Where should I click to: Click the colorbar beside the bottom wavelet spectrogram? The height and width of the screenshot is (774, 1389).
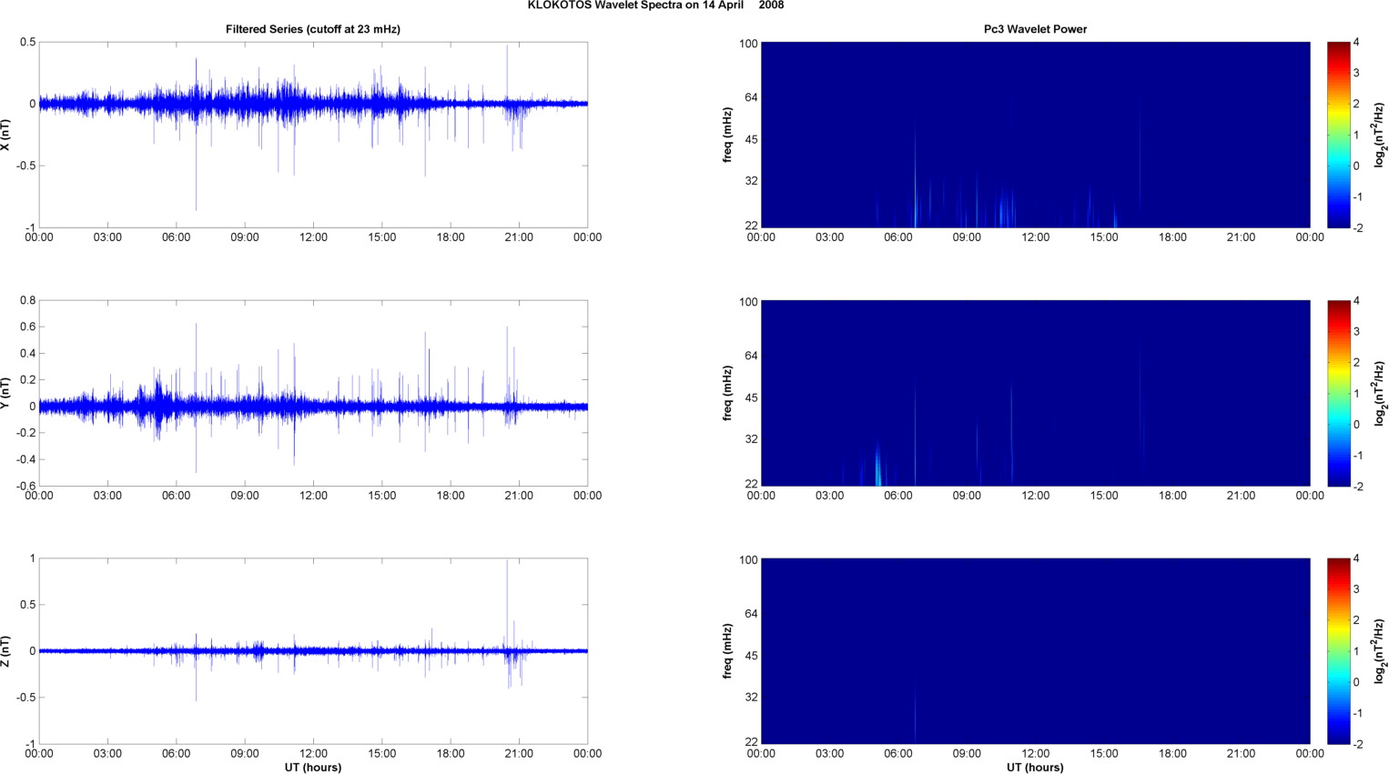(1338, 651)
